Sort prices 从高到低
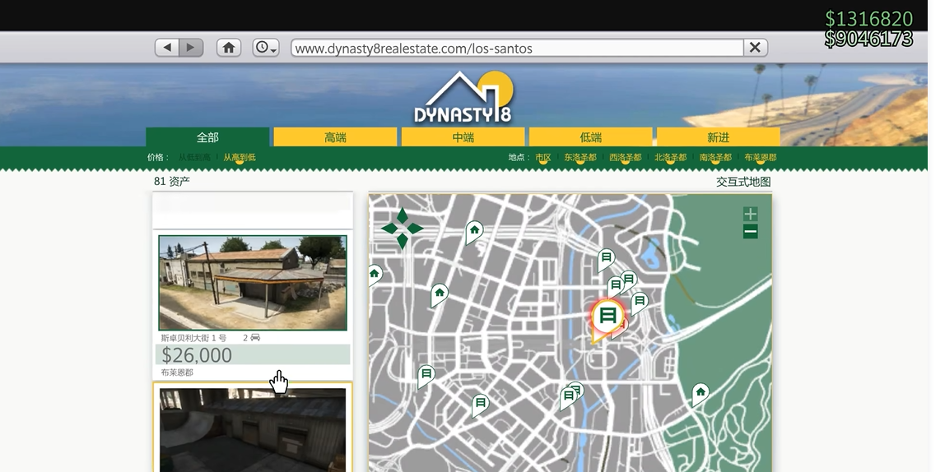 click(x=240, y=157)
